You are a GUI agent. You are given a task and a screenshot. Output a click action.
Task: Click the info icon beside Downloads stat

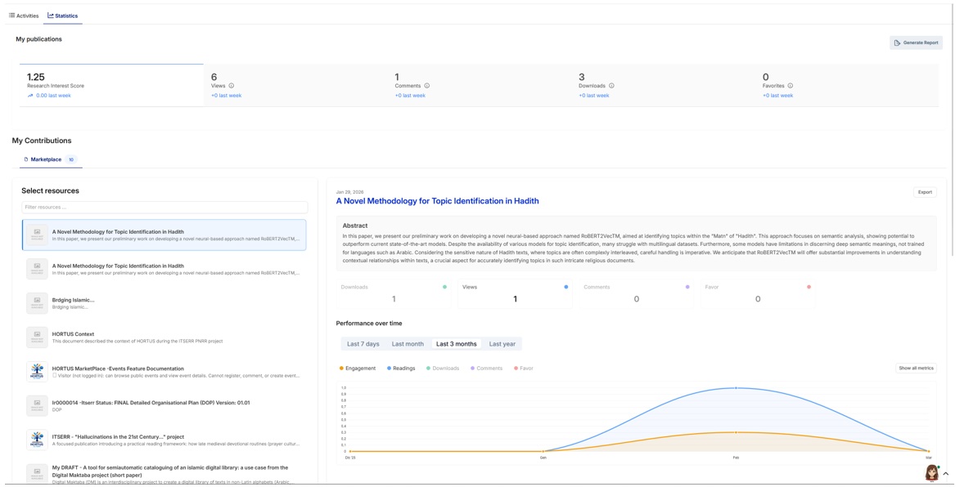tap(611, 86)
